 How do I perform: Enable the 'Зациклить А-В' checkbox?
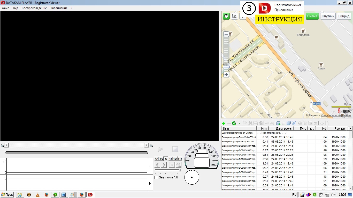point(156,177)
